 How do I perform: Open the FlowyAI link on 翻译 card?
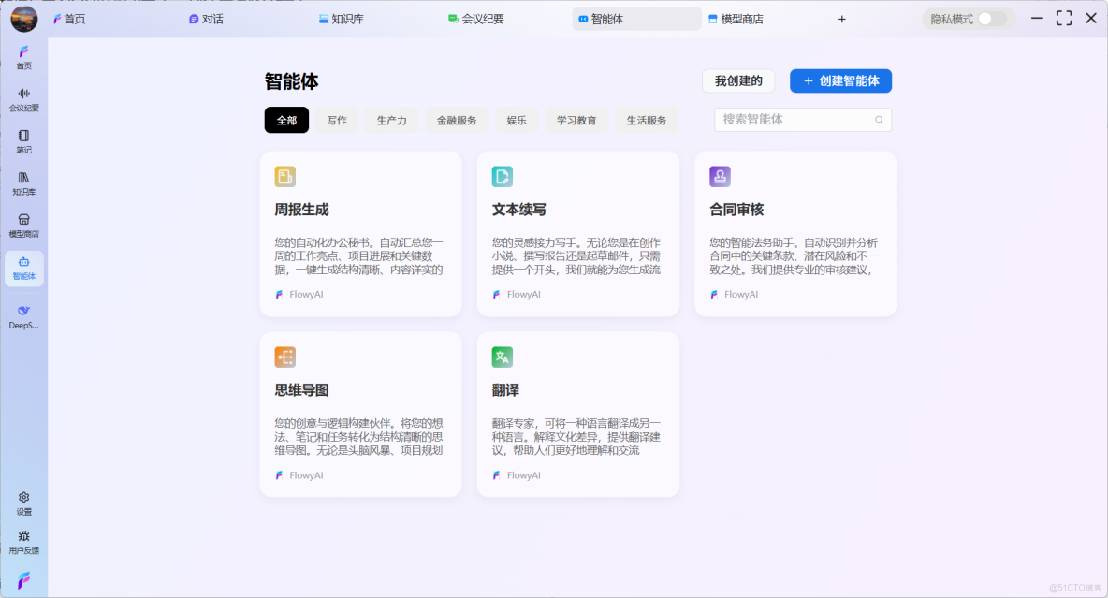pos(516,474)
